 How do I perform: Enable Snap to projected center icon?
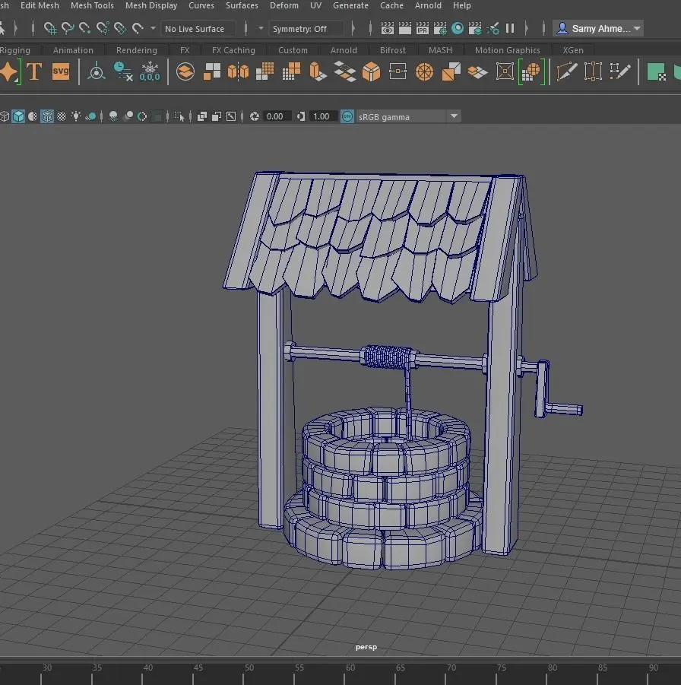pos(103,29)
